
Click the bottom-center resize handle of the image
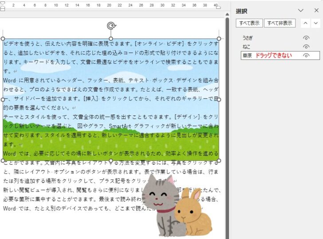[111, 160]
